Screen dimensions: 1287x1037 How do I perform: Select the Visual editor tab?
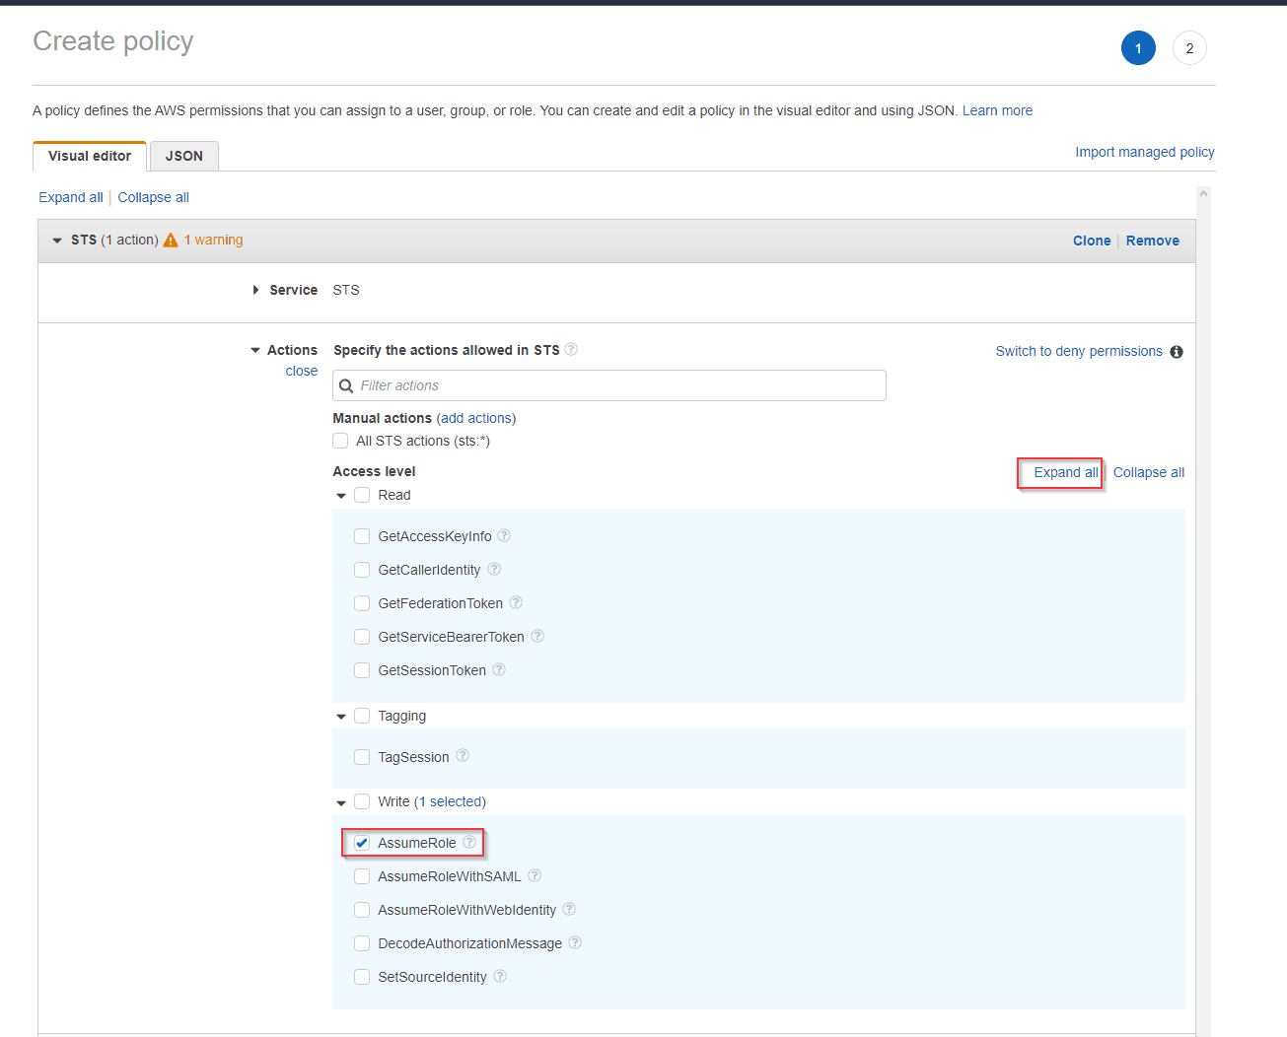90,156
